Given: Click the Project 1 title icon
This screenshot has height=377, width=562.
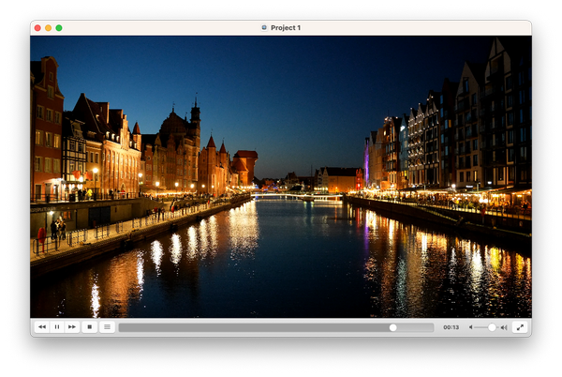Looking at the screenshot, I should tap(264, 27).
